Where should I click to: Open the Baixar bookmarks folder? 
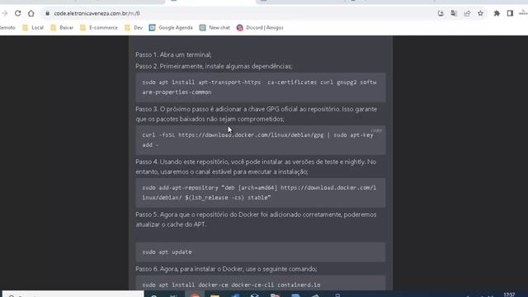(x=62, y=27)
